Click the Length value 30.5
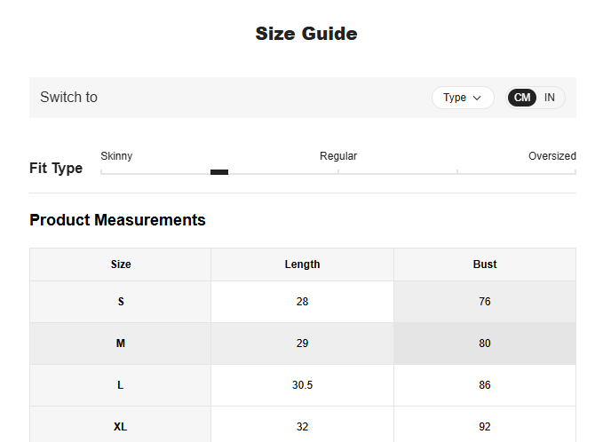 pos(302,385)
